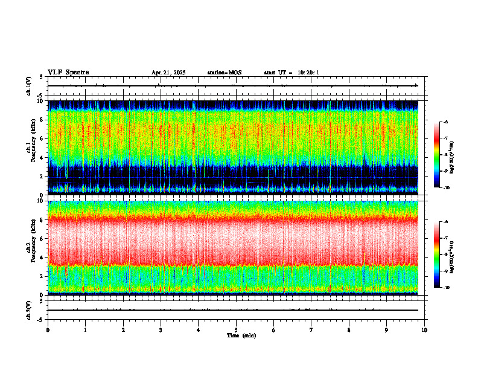Click the ch.3 bottom waveform trace panel
The width and height of the screenshot is (478, 370).
click(236, 310)
